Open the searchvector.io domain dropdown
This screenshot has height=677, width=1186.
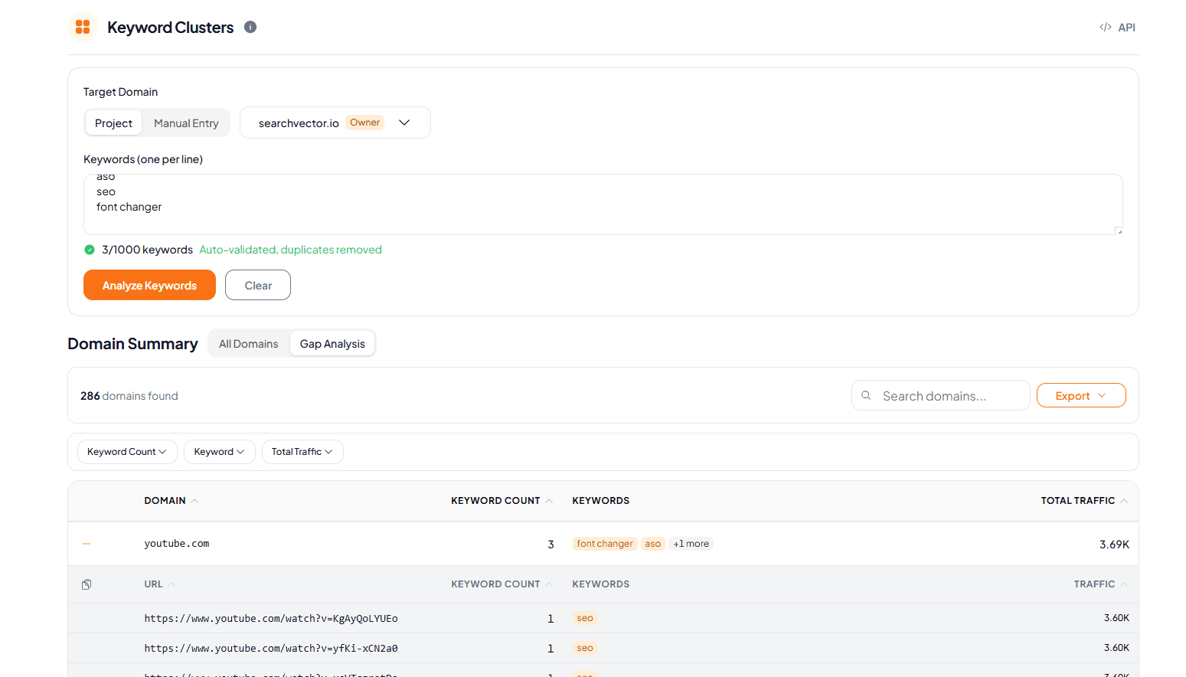335,123
